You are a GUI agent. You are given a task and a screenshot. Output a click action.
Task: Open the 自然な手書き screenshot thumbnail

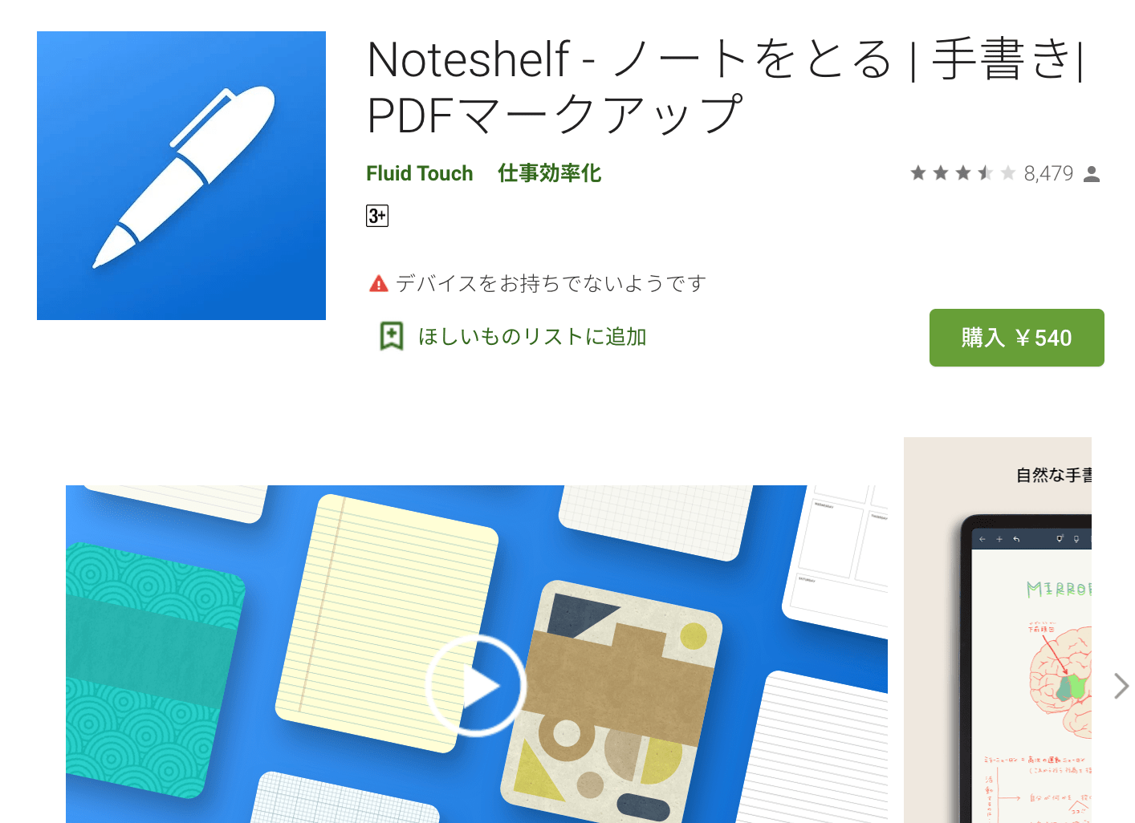tap(998, 630)
